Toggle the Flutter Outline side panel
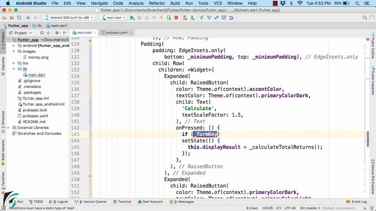The image size is (376, 211). point(373,46)
